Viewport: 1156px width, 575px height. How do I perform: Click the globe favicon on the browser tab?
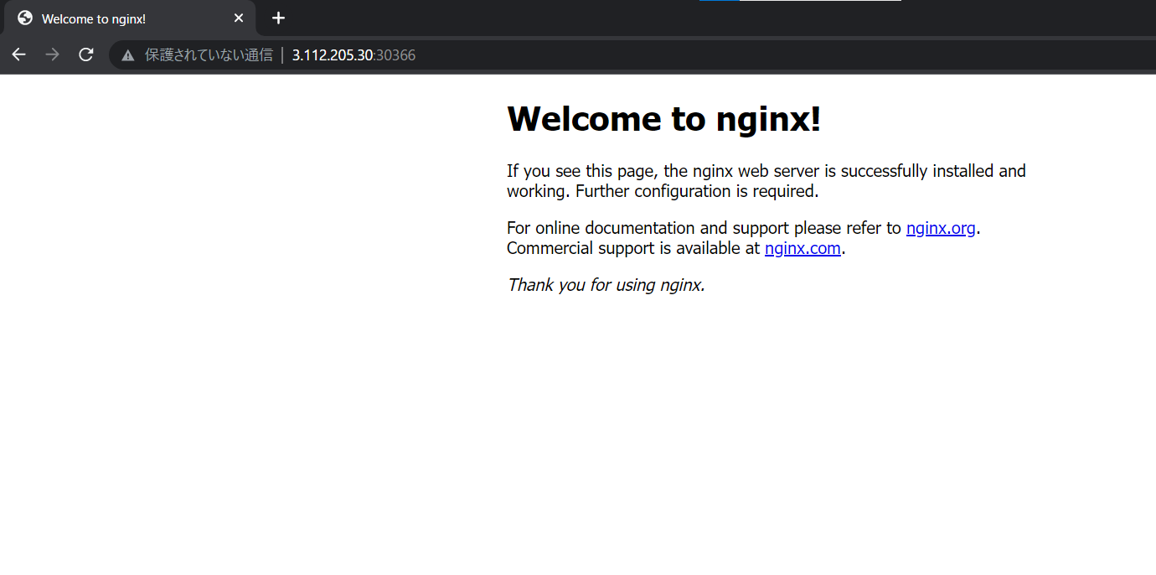click(25, 18)
